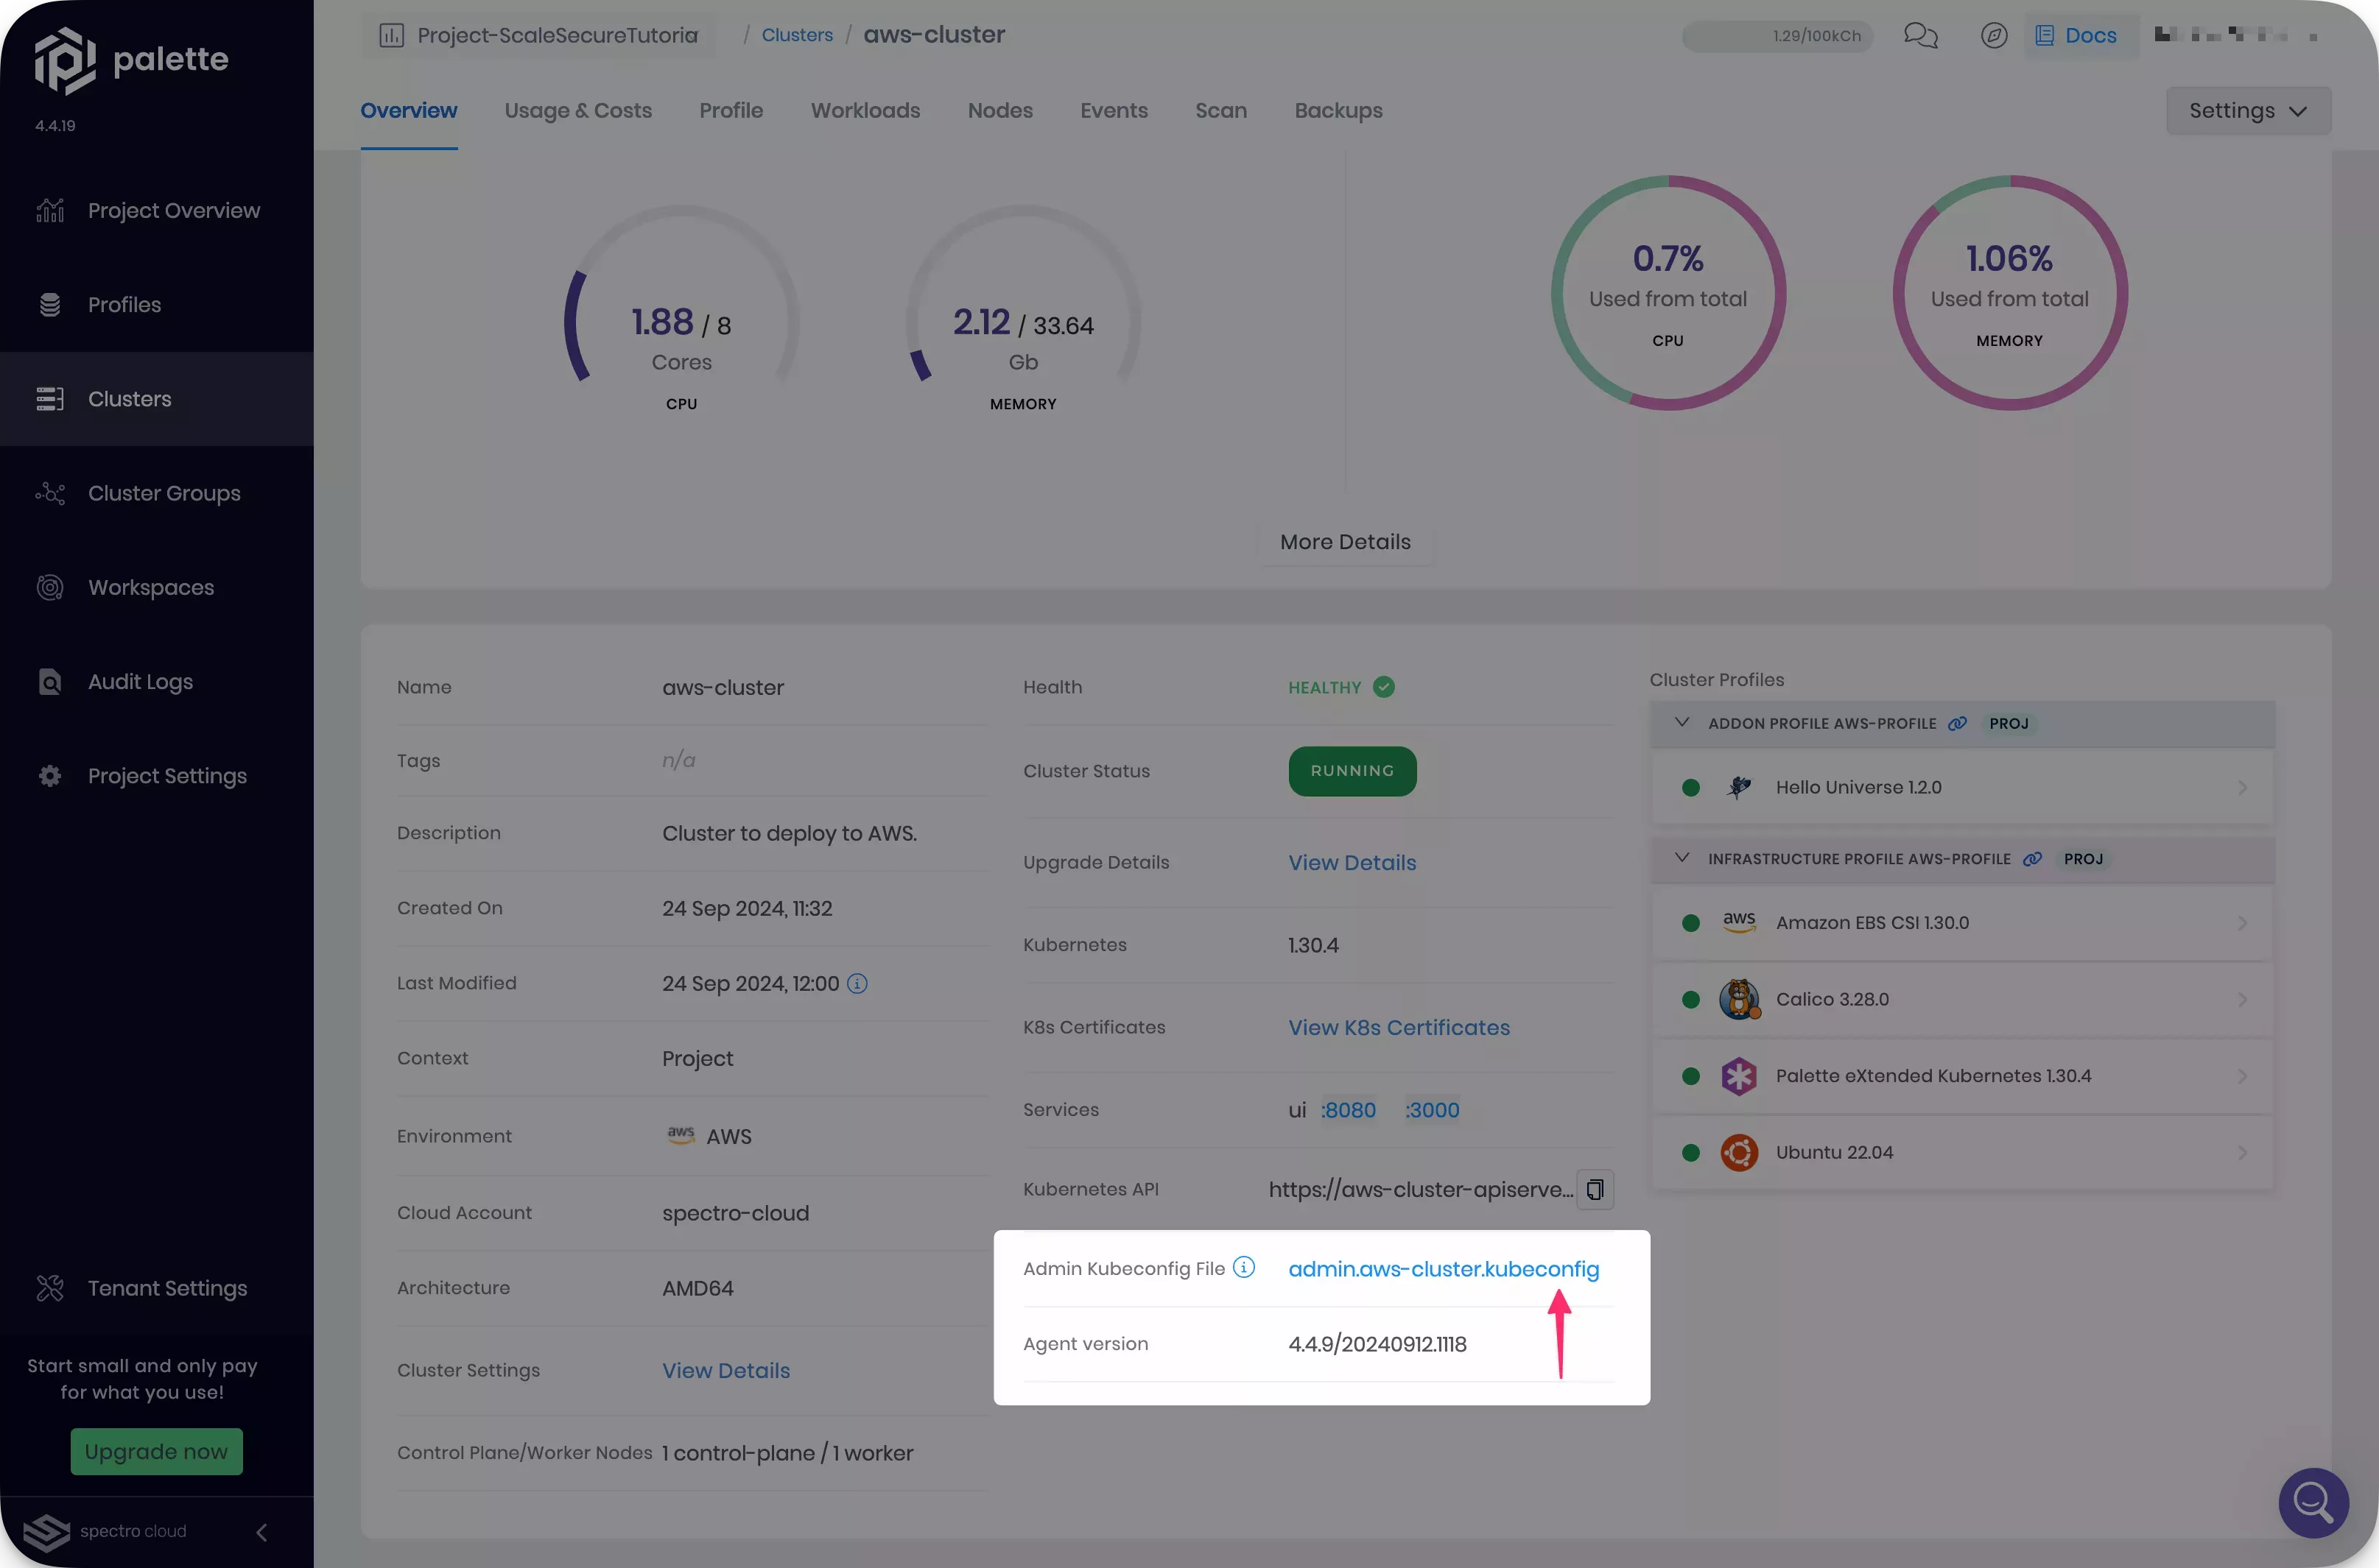This screenshot has height=1568, width=2379.
Task: Open Project Settings gear in sidebar
Action: click(x=50, y=775)
